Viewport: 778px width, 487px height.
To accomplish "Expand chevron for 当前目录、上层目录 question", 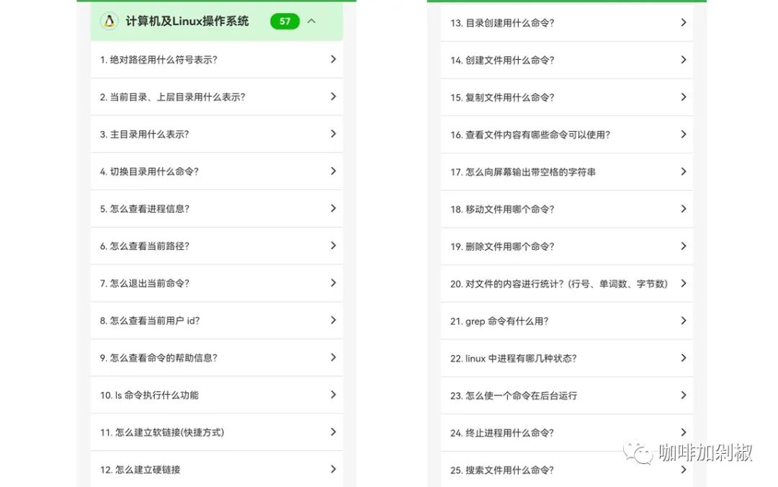I will click(x=334, y=97).
